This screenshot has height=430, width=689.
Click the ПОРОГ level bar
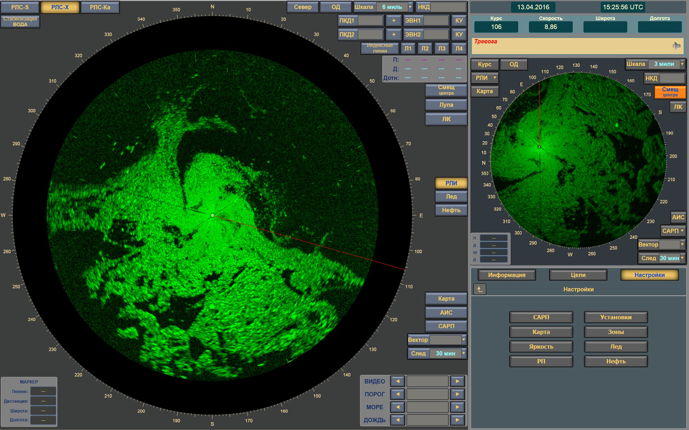[x=428, y=394]
